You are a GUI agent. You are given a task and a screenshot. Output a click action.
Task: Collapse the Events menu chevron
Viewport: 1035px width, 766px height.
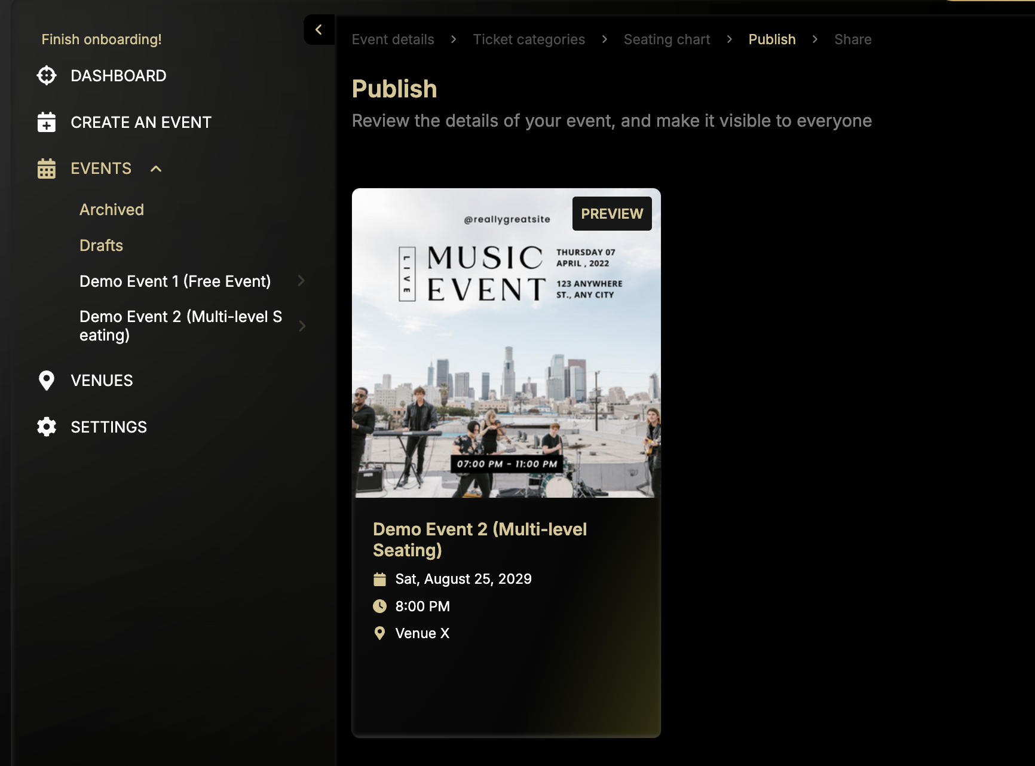pyautogui.click(x=156, y=169)
